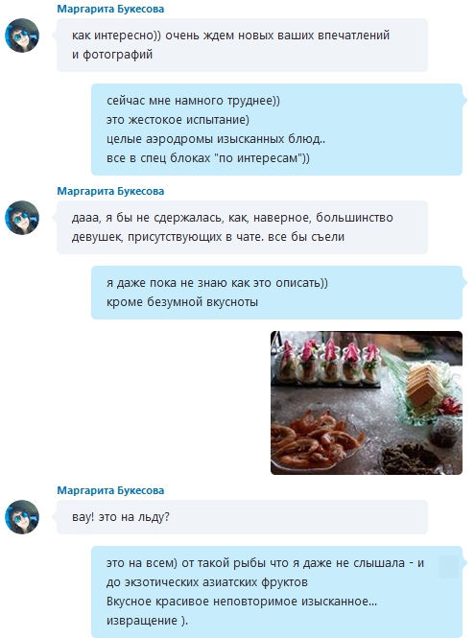475x638 pixels.
Task: Click the message starting 'дааа, я бы не сдержалась'
Action: 242,227
